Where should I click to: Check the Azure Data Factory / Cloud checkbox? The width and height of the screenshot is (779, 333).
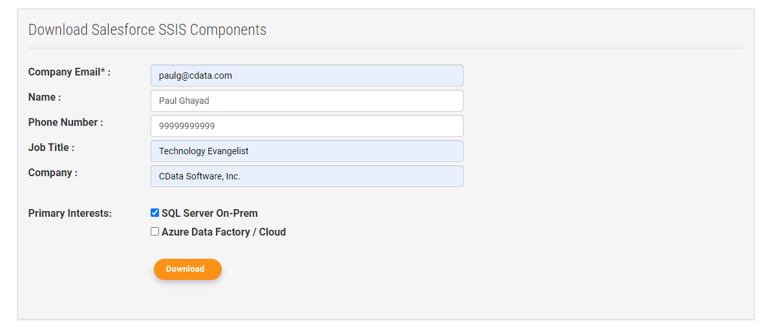click(x=155, y=232)
